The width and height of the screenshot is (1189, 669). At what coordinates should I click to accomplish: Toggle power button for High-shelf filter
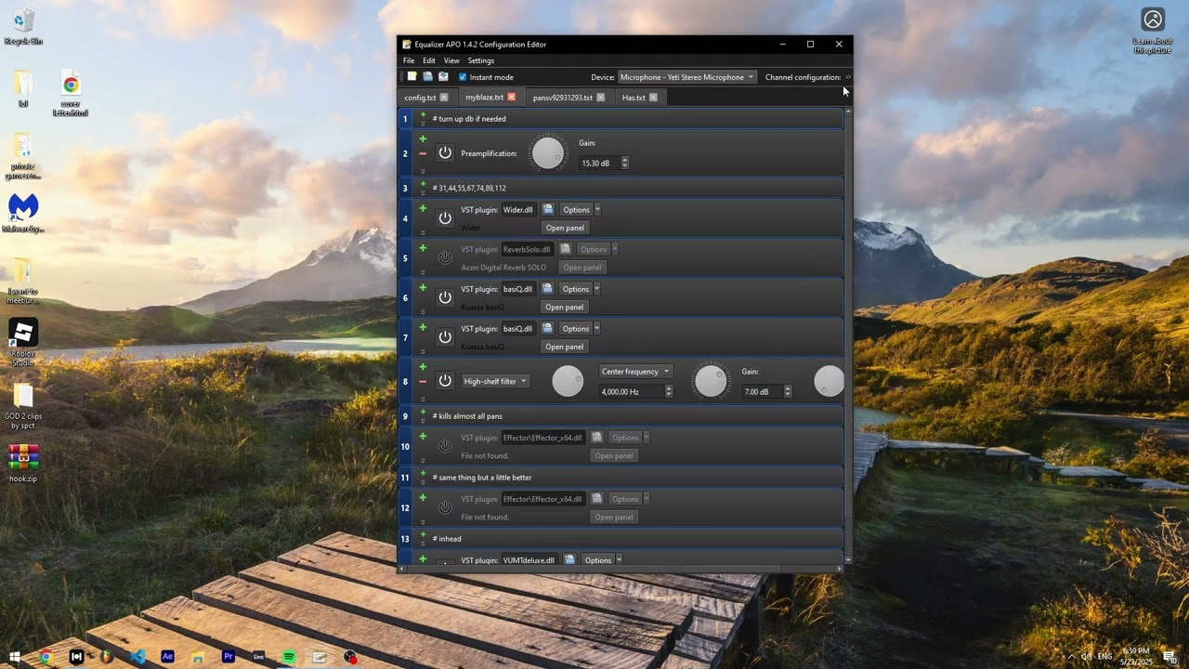point(445,381)
